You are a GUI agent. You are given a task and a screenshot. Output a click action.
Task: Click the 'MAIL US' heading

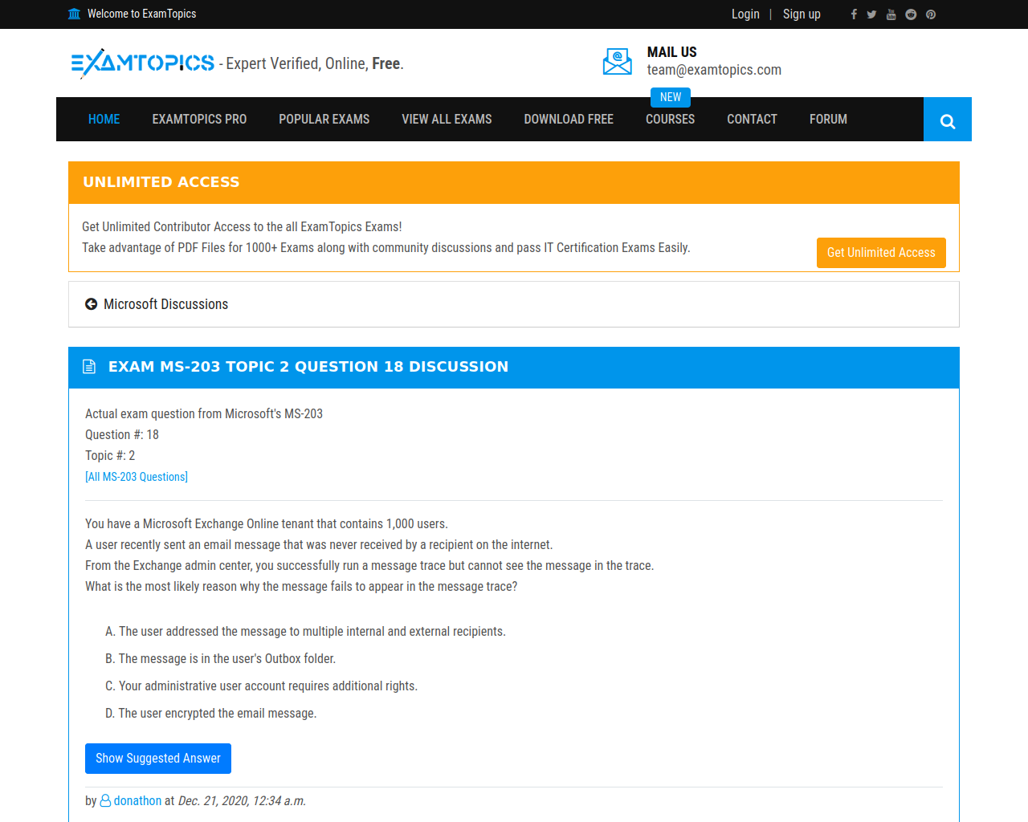672,52
